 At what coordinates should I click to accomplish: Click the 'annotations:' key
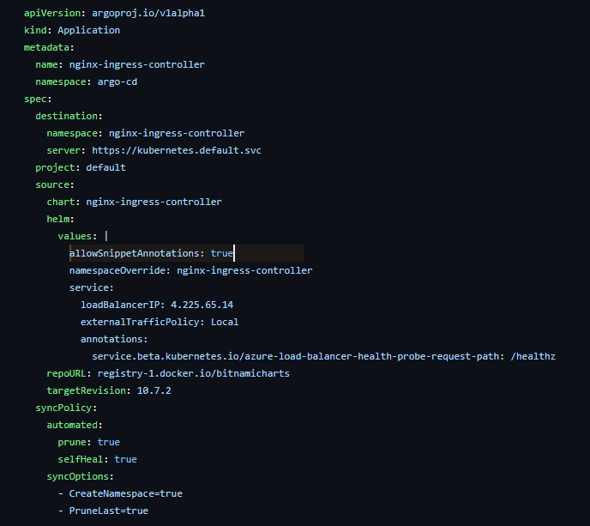click(114, 339)
